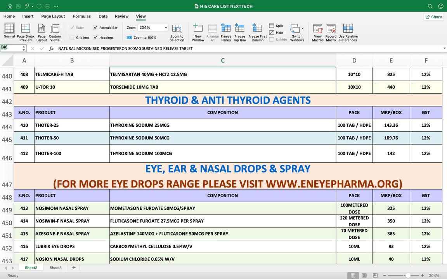Open the Home ribbon tab
The height and width of the screenshot is (279, 447).
[x=9, y=16]
